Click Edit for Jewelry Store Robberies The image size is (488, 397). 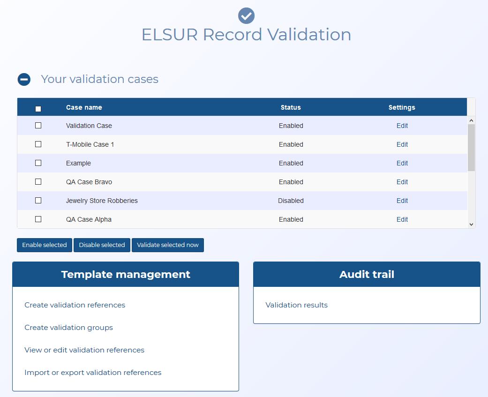[x=402, y=201]
